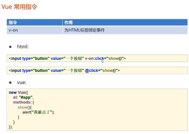
Task: Click the "Vue 常用指令" slide title
Action: pos(19,7)
